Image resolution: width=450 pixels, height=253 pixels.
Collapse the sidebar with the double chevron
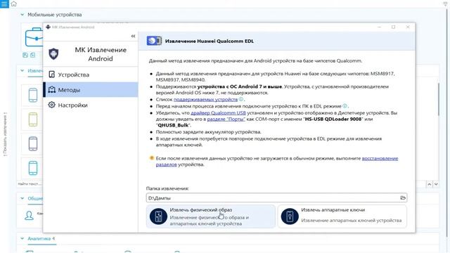133,36
